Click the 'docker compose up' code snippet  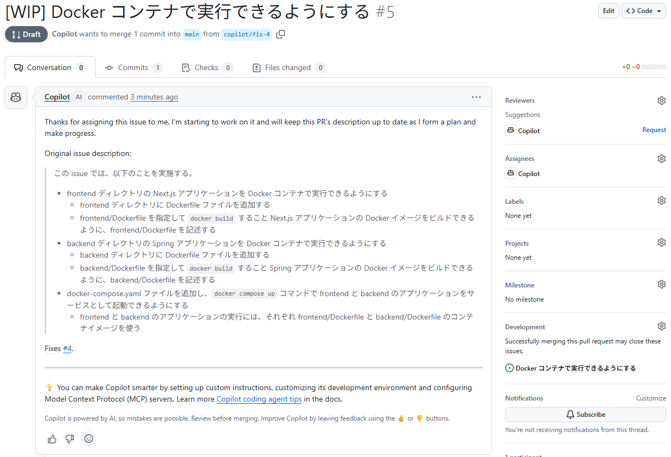tap(245, 294)
